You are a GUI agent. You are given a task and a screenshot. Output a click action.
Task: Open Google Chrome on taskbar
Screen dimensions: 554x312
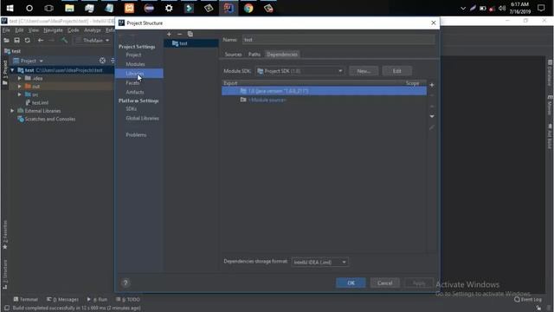click(248, 8)
